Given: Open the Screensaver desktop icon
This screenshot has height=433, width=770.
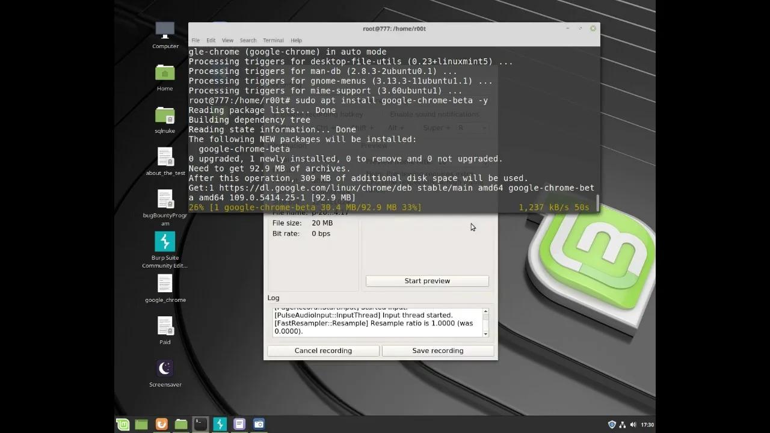Looking at the screenshot, I should [165, 368].
